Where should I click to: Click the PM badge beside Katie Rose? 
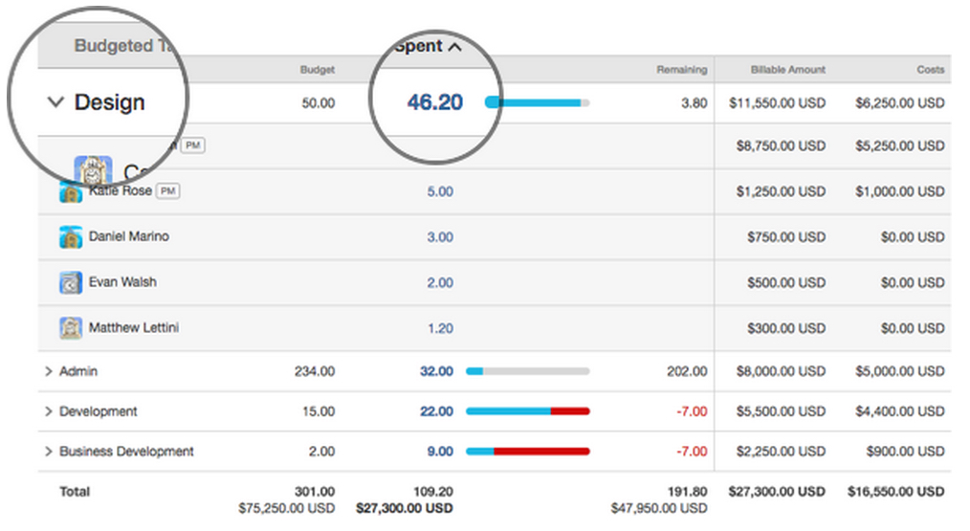pos(167,191)
